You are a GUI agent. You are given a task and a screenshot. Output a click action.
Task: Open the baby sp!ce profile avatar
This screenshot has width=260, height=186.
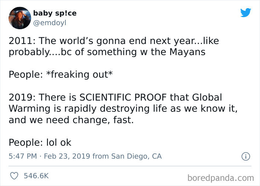tap(19, 18)
